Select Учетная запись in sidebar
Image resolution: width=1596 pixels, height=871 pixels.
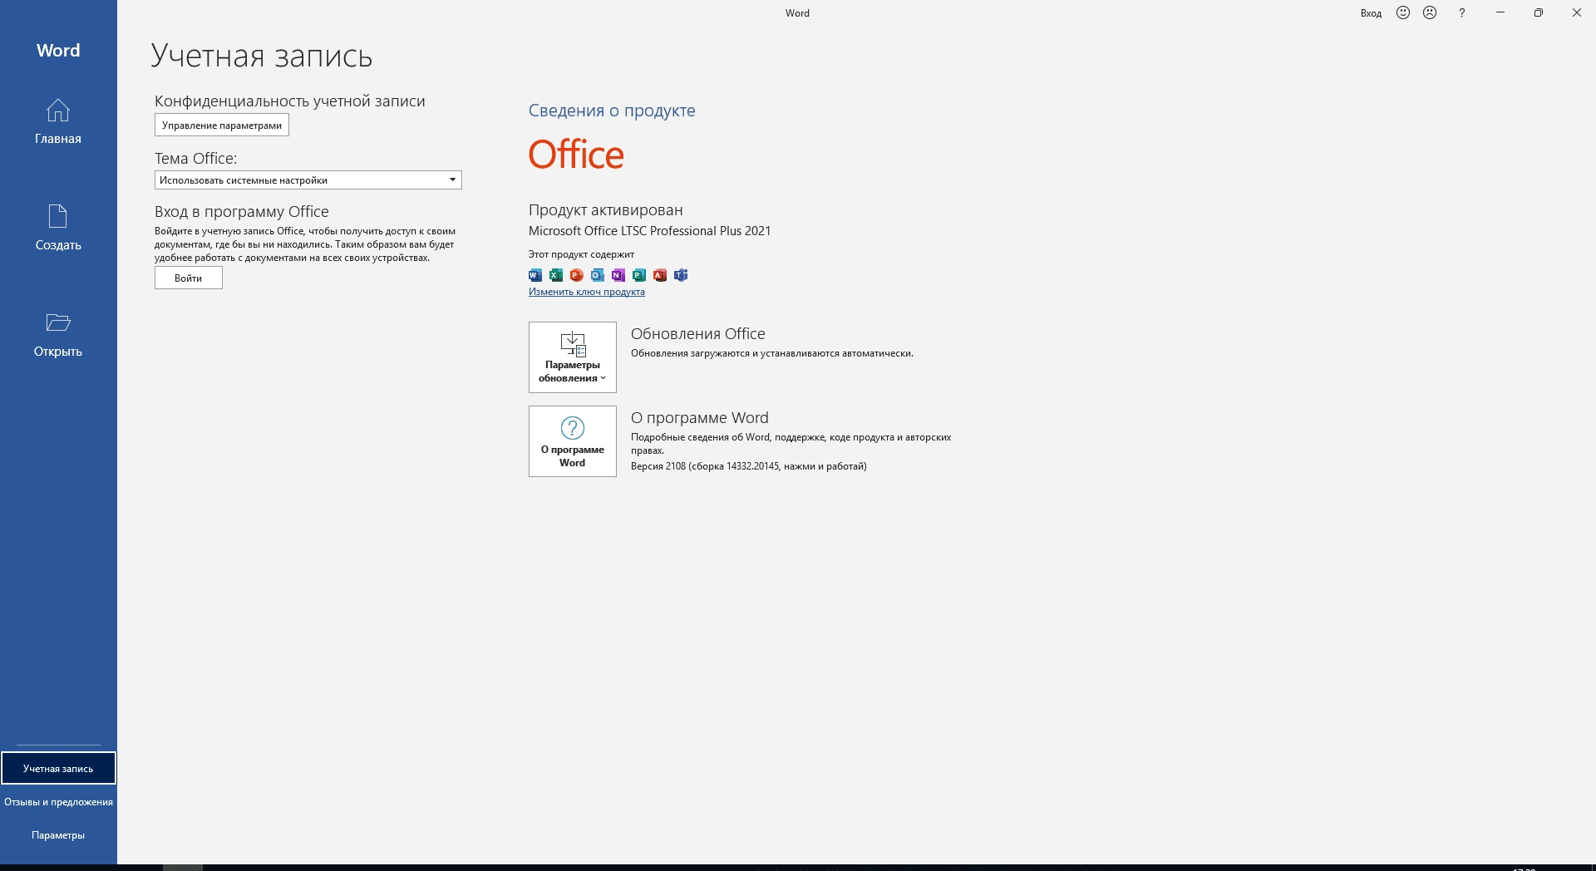58,768
